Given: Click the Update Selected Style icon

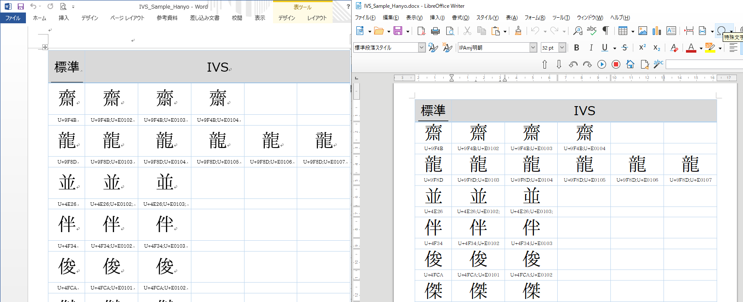Looking at the screenshot, I should tap(433, 47).
